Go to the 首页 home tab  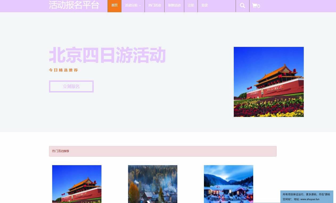point(114,6)
